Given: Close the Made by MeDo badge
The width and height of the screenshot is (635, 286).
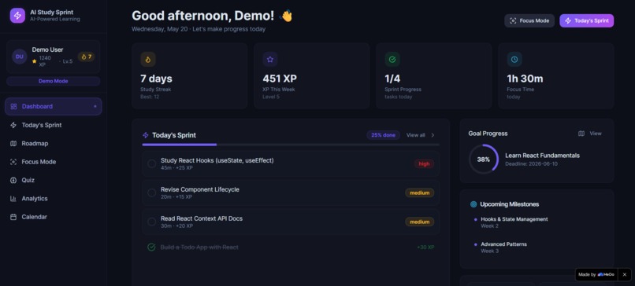Looking at the screenshot, I should (x=625, y=275).
